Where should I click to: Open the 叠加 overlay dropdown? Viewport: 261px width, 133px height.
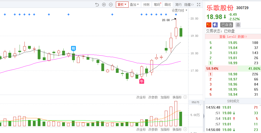coord(134,5)
